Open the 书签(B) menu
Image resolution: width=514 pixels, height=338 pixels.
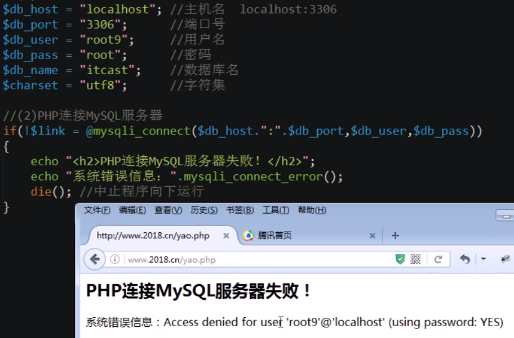pos(240,210)
